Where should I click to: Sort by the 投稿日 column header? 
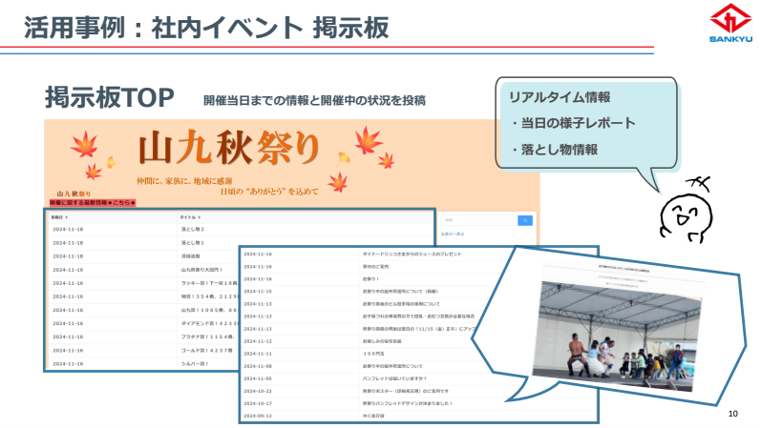(x=59, y=217)
